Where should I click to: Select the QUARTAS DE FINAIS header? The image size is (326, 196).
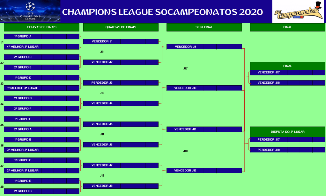point(121,27)
